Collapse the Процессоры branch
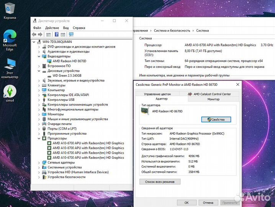This screenshot has height=207, width=275. (39, 138)
